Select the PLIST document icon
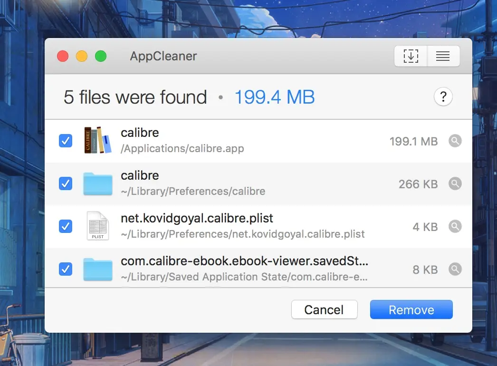497x366 pixels. pos(97,226)
